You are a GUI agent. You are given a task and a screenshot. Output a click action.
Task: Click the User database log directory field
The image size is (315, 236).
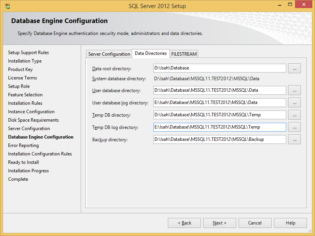(x=220, y=102)
